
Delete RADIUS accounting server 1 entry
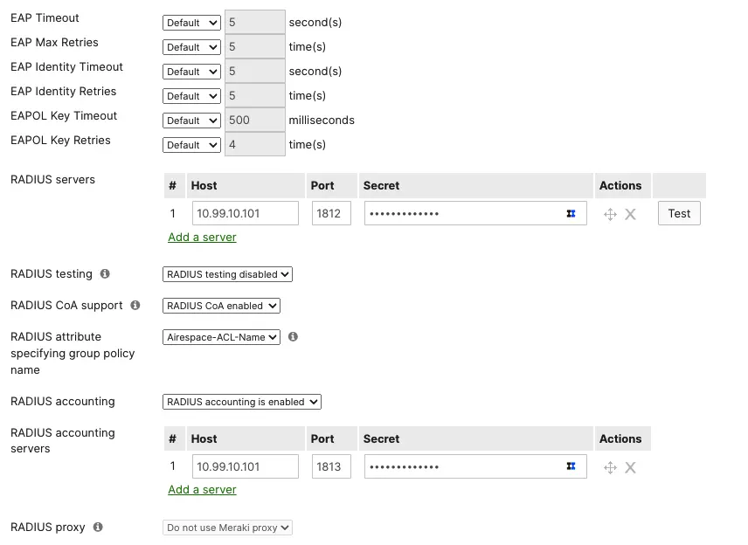[x=630, y=467]
